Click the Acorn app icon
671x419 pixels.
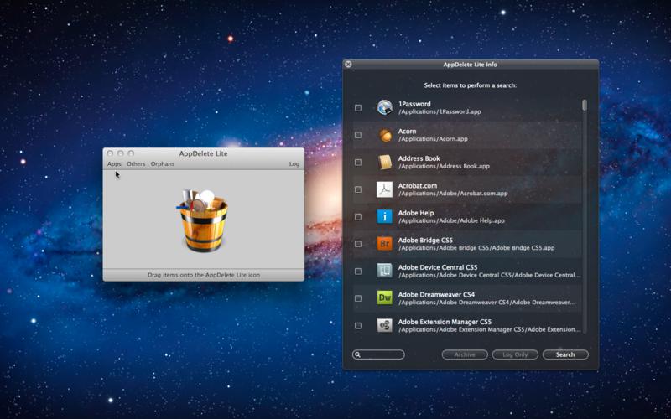pos(384,135)
